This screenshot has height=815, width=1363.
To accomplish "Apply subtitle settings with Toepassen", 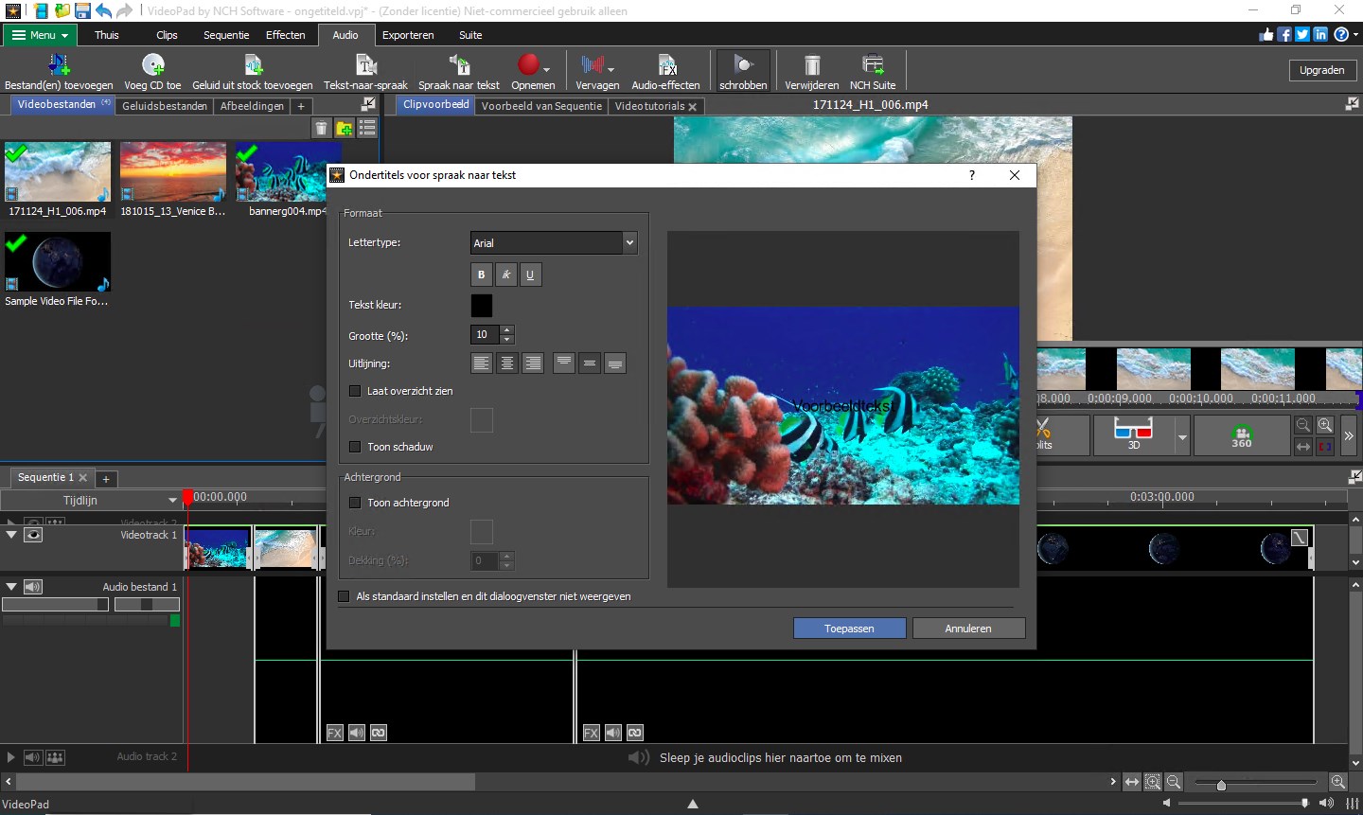I will point(848,628).
